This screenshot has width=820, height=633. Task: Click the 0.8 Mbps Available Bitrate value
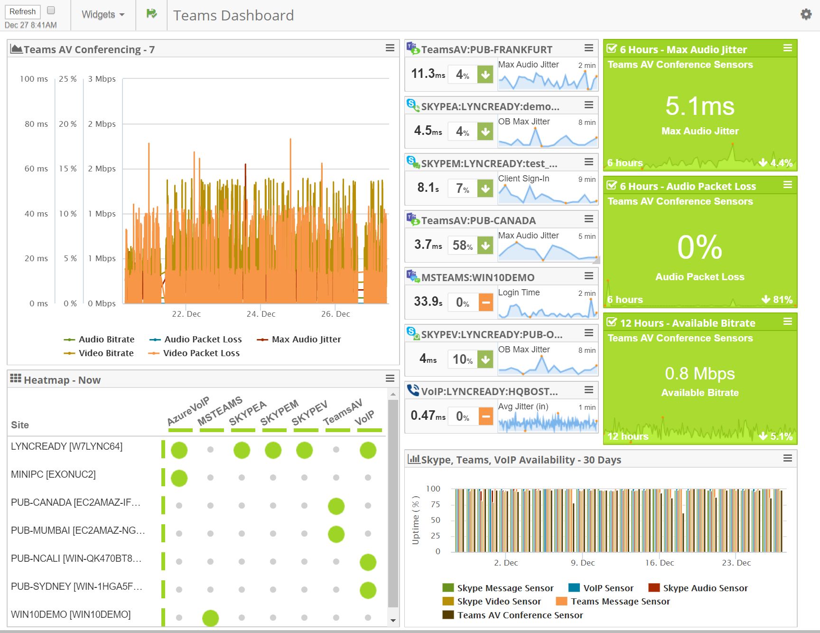click(700, 374)
